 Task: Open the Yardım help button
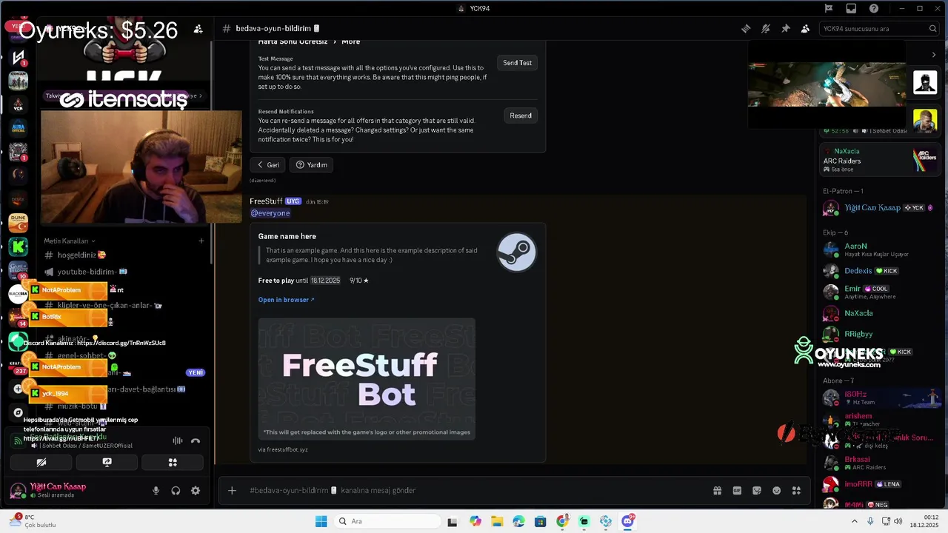311,165
